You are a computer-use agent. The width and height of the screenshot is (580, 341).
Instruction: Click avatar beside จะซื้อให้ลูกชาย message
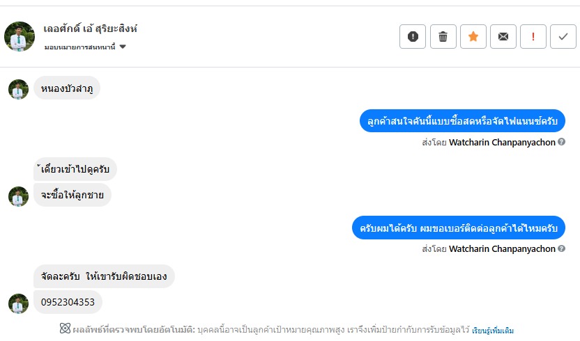[x=18, y=196]
